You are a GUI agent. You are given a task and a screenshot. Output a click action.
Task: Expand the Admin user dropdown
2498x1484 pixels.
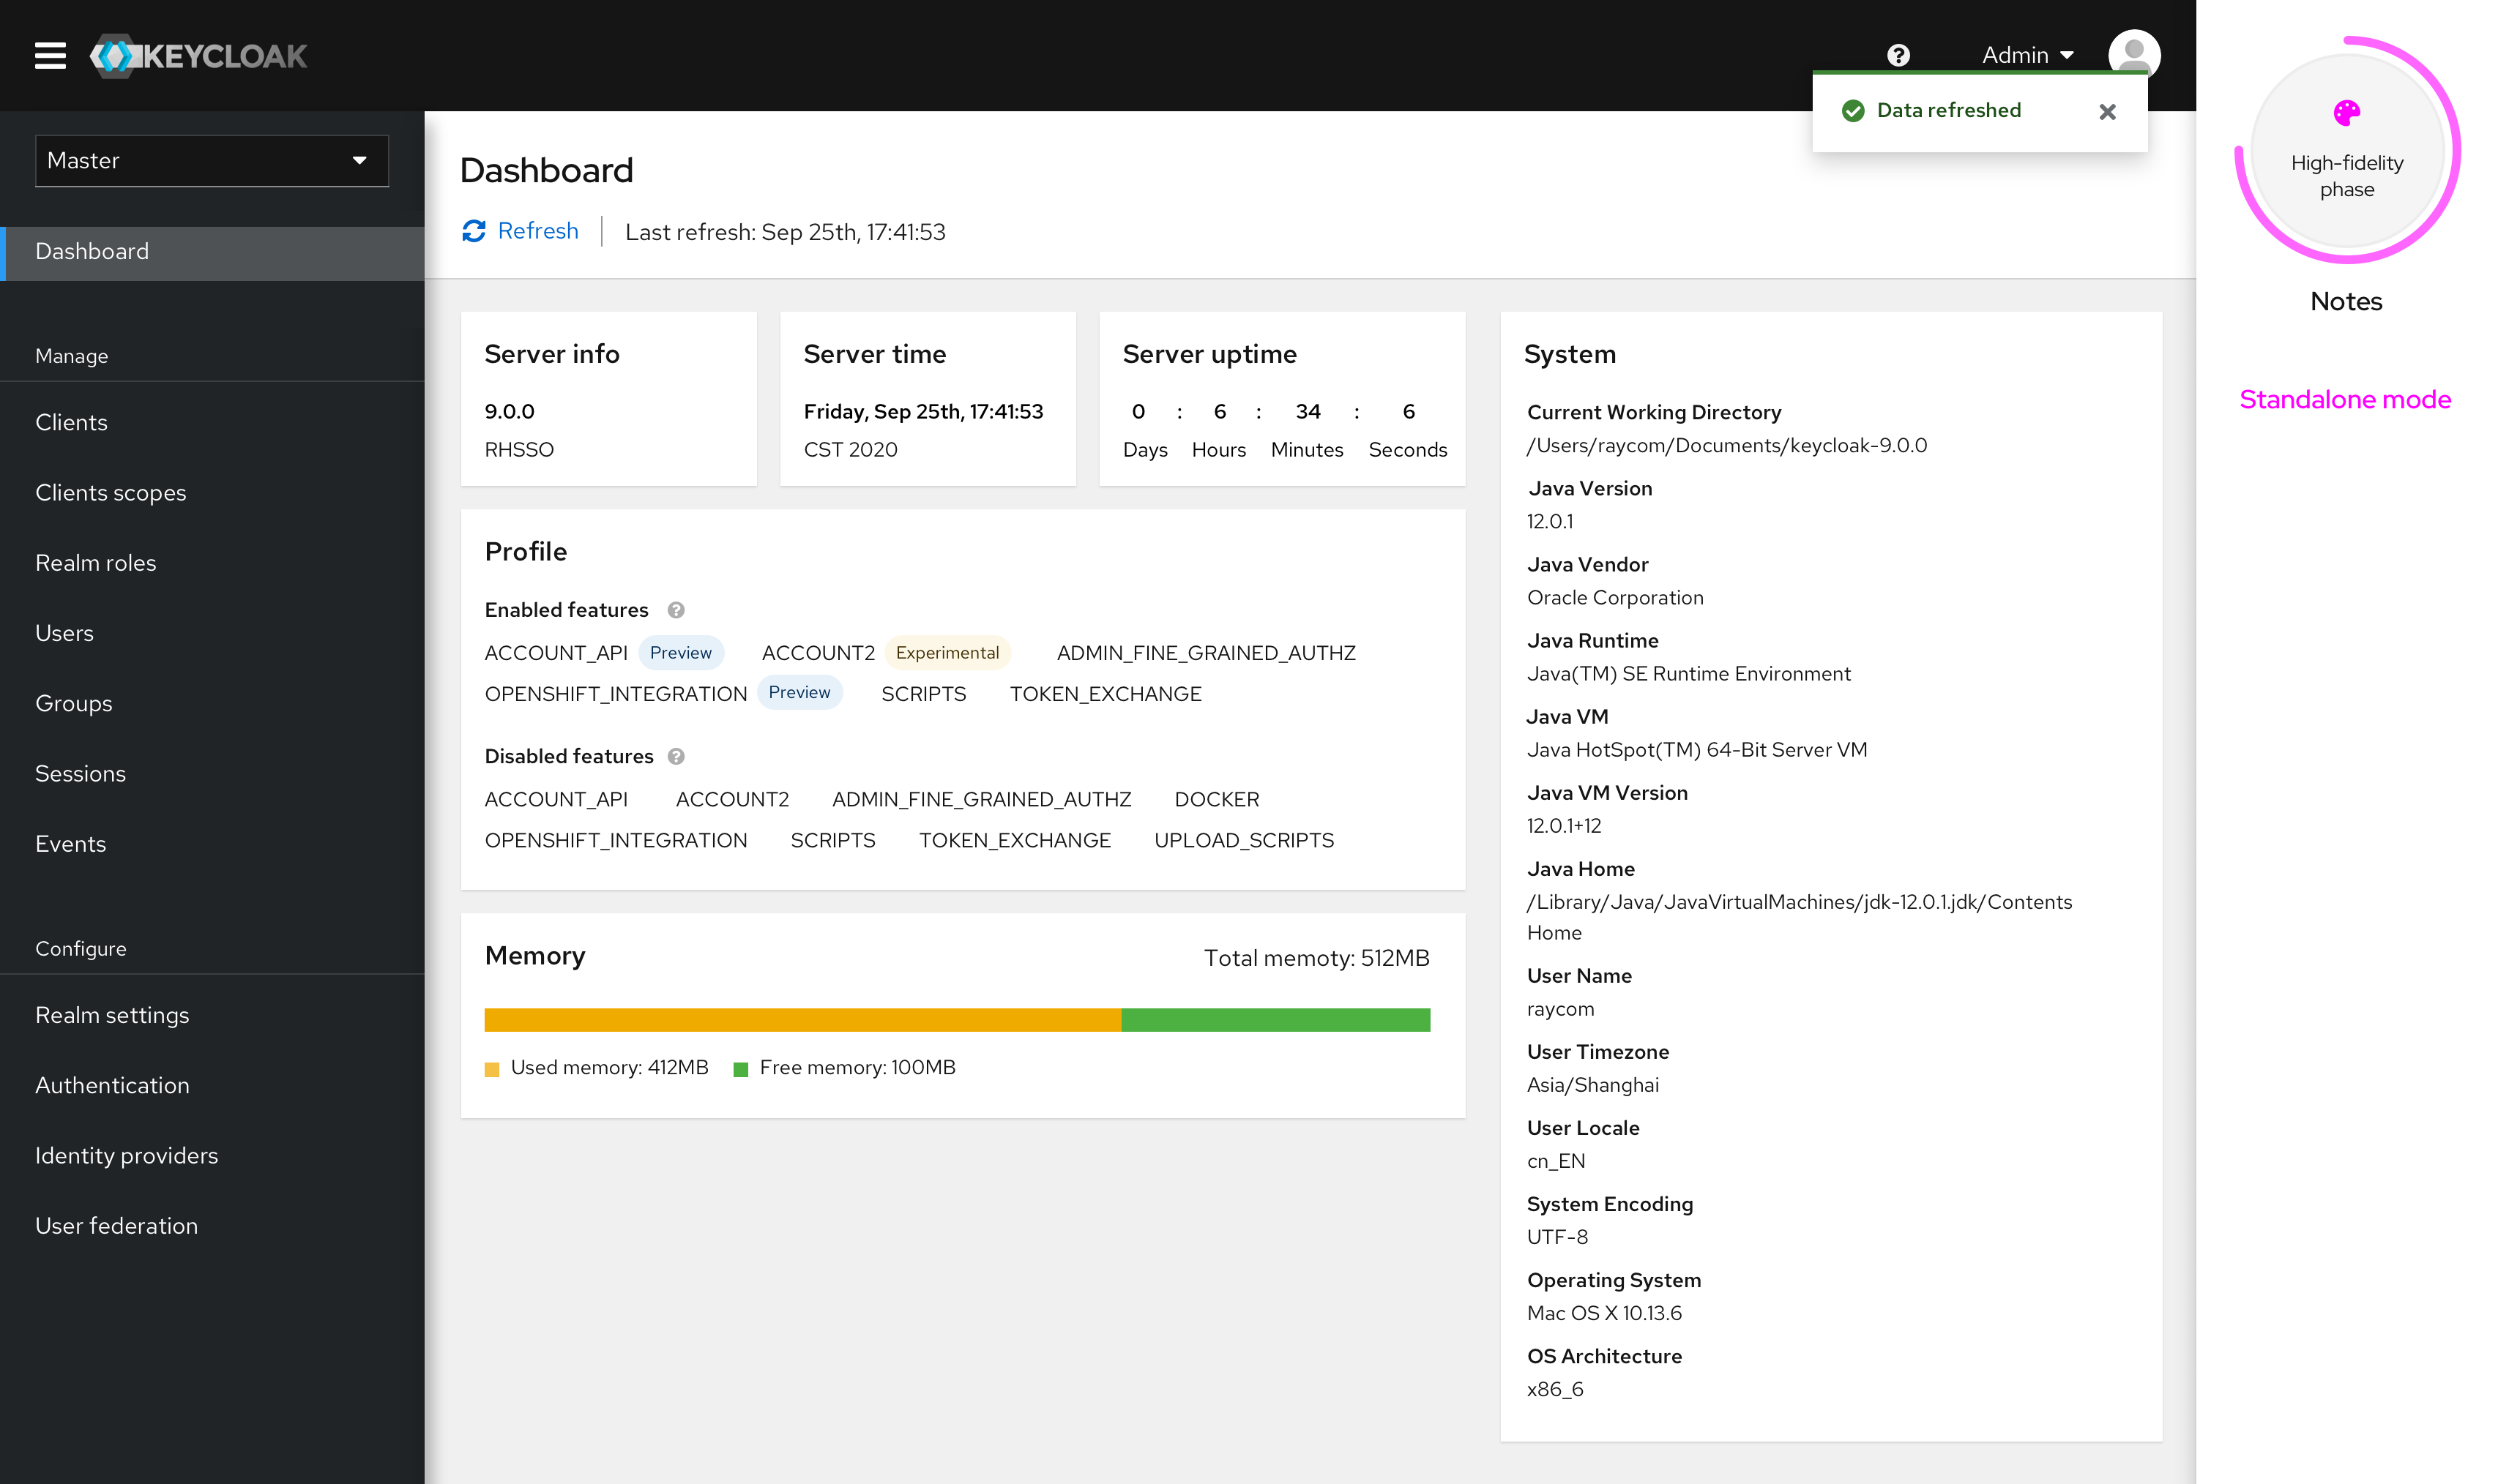tap(2028, 55)
